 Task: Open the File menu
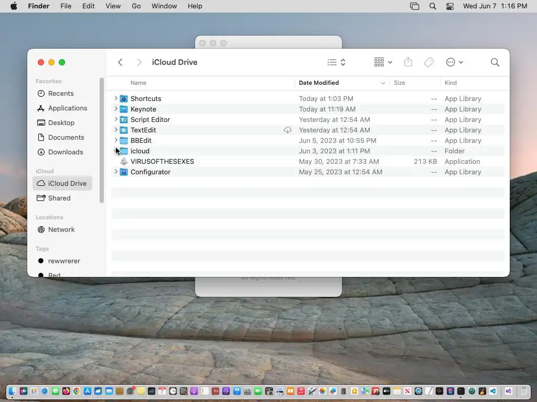pos(66,6)
